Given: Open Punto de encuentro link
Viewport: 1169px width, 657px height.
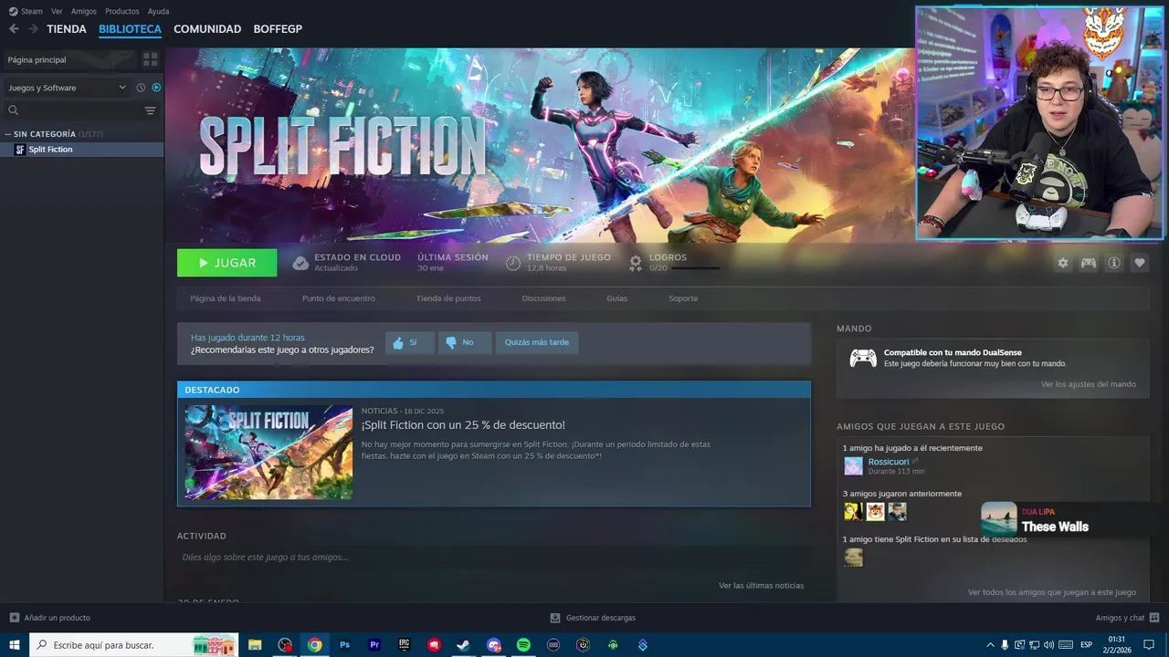Looking at the screenshot, I should click(x=339, y=298).
